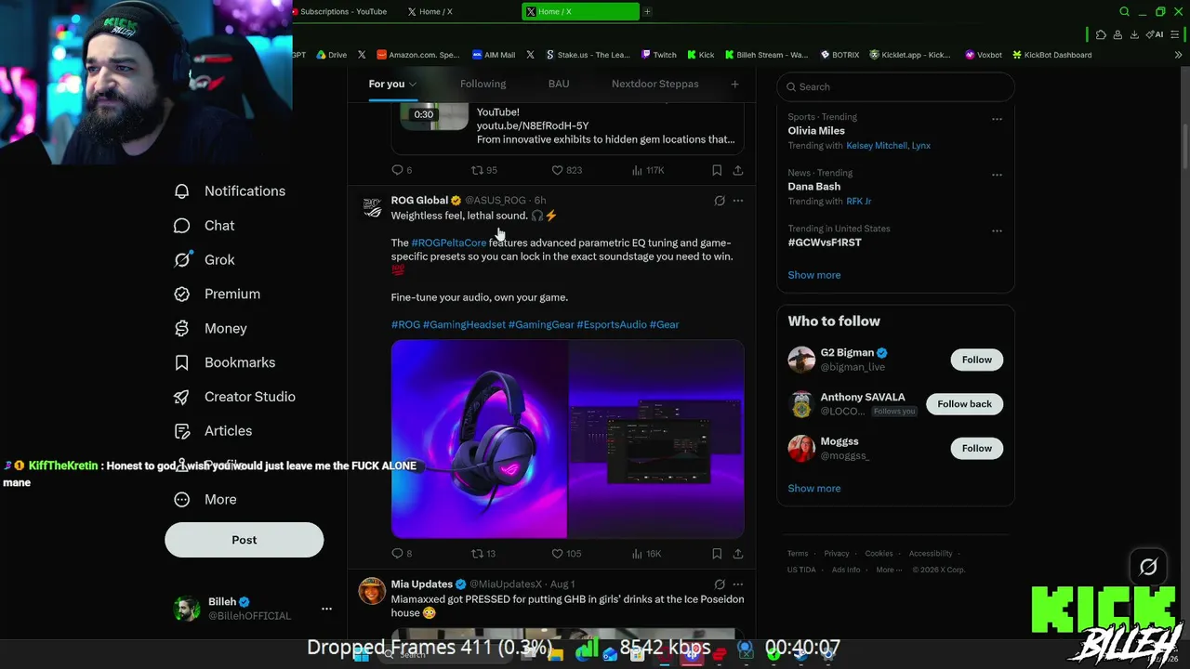Expand the More menu in sidebar
The height and width of the screenshot is (669, 1190).
point(206,500)
